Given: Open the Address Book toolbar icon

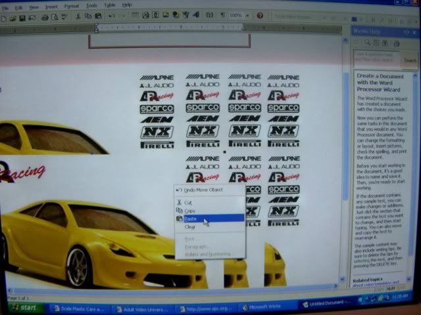Looking at the screenshot, I should (155, 14).
